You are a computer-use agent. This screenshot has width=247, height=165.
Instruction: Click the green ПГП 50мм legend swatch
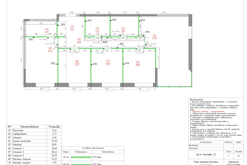point(81,164)
